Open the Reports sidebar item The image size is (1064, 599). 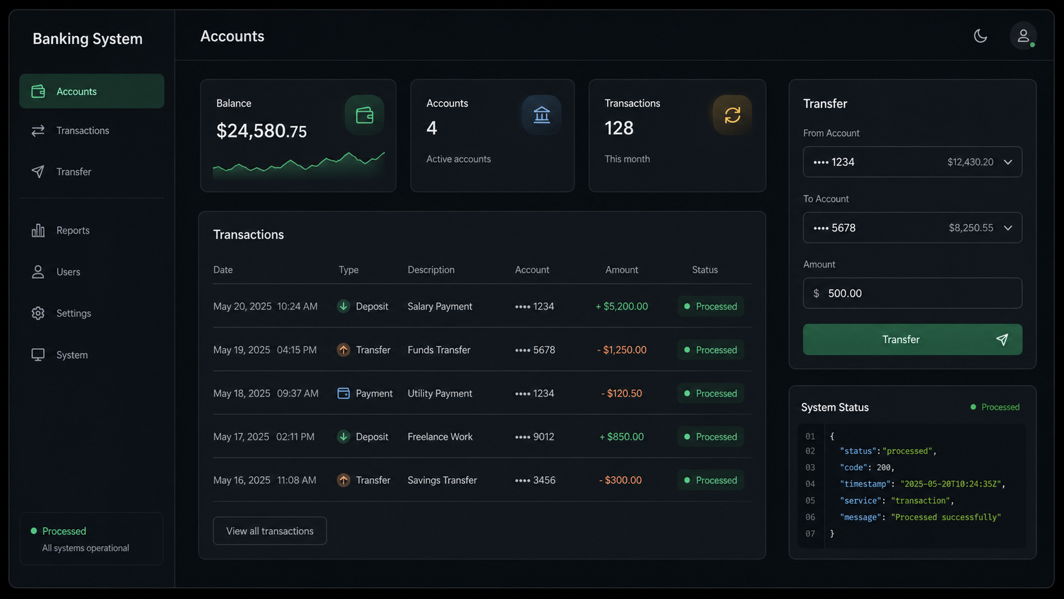(x=92, y=230)
